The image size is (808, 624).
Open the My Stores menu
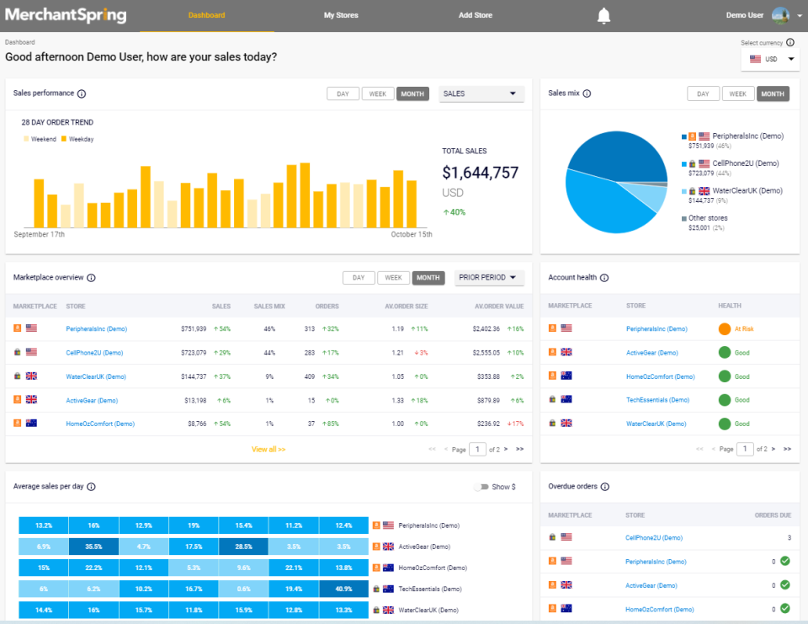click(340, 14)
